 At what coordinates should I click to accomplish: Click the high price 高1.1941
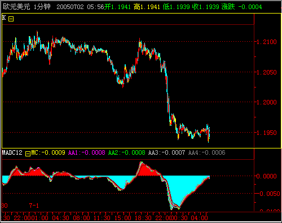coord(147,7)
